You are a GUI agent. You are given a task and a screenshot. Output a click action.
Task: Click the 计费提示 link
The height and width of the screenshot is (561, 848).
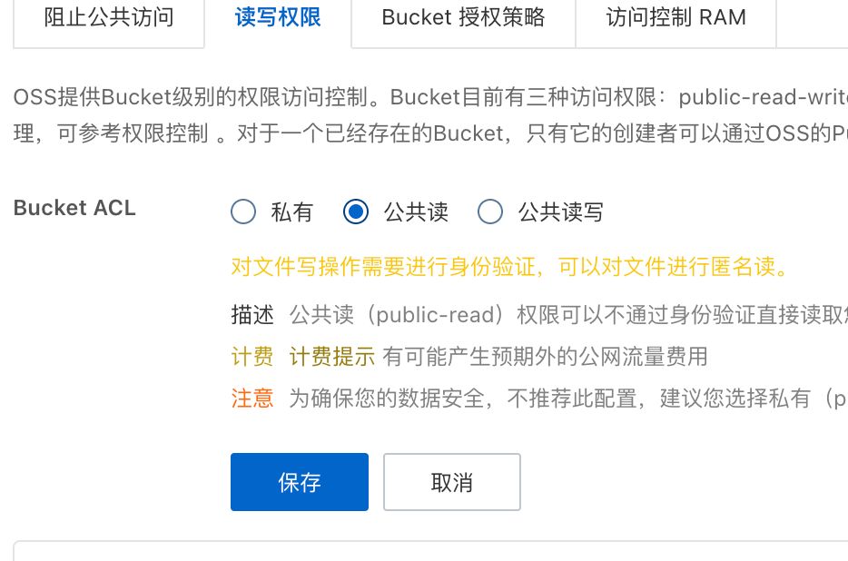pyautogui.click(x=331, y=357)
